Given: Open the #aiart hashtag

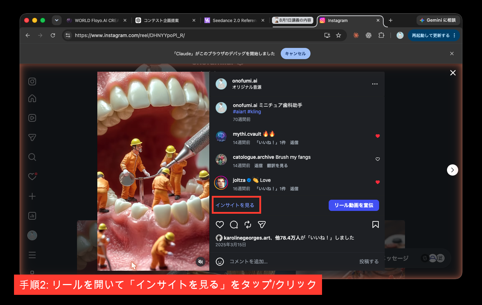Looking at the screenshot, I should [x=239, y=112].
